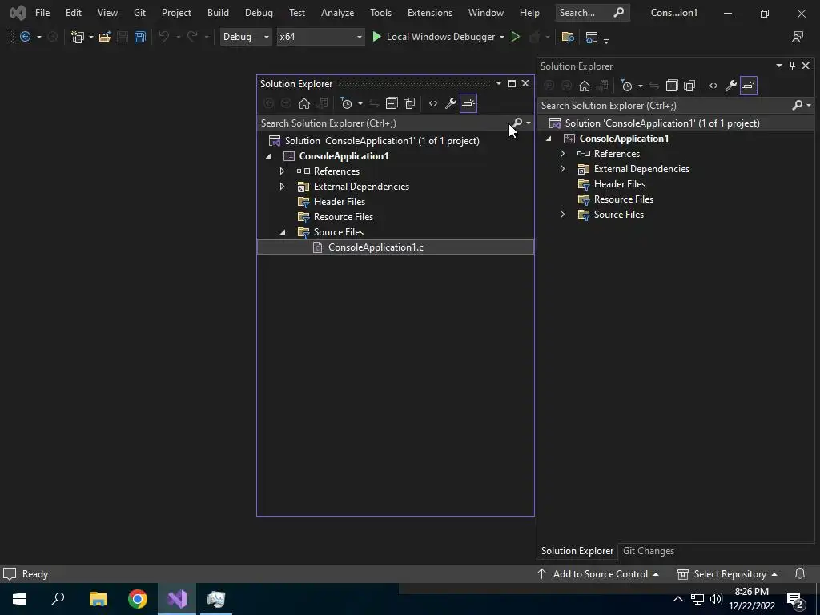This screenshot has width=820, height=615.
Task: Click Show All Files in floating Solution Explorer
Action: pos(409,103)
